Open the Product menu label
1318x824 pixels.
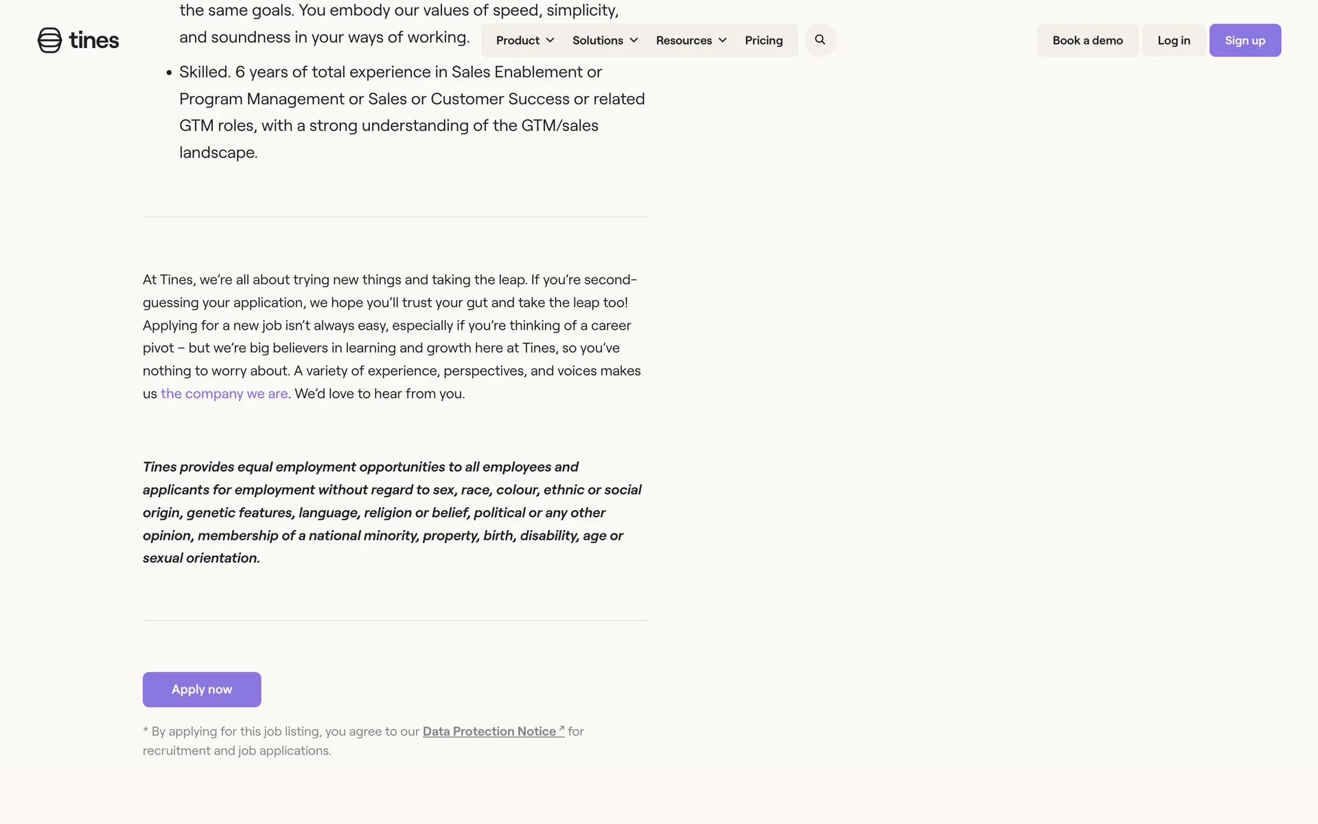point(518,41)
